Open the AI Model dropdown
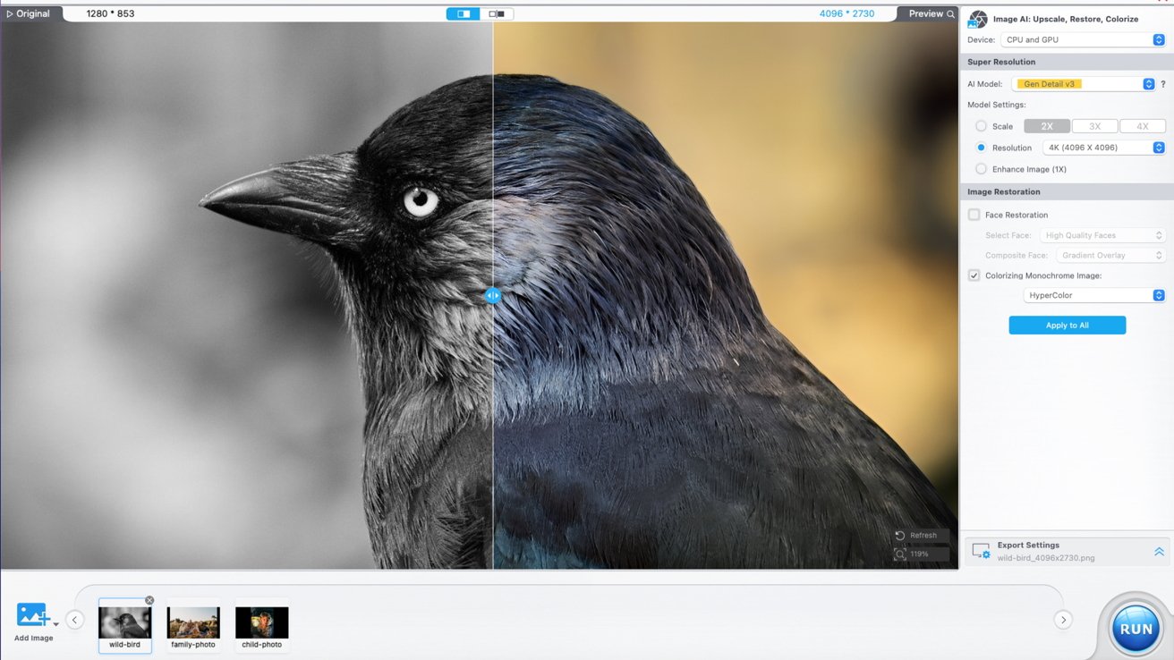Image resolution: width=1174 pixels, height=660 pixels. [1083, 84]
